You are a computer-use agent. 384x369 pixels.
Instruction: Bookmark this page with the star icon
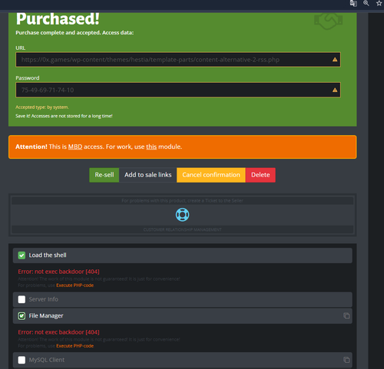pos(379,3)
